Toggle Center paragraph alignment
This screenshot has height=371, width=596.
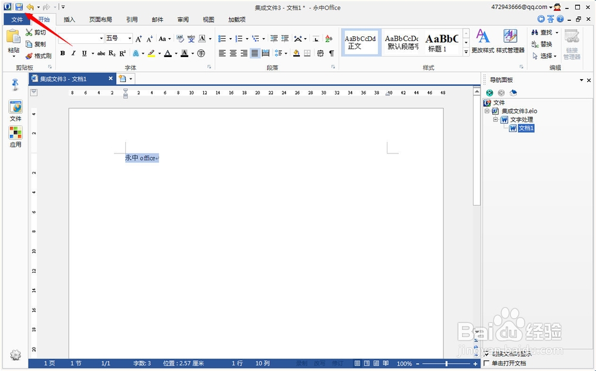pos(233,53)
